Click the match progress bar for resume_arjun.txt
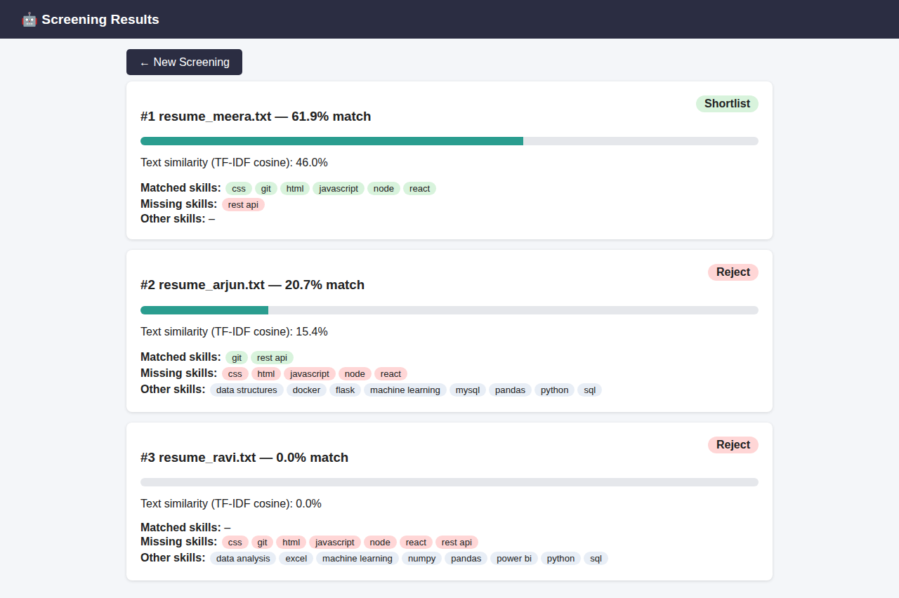 pos(449,310)
